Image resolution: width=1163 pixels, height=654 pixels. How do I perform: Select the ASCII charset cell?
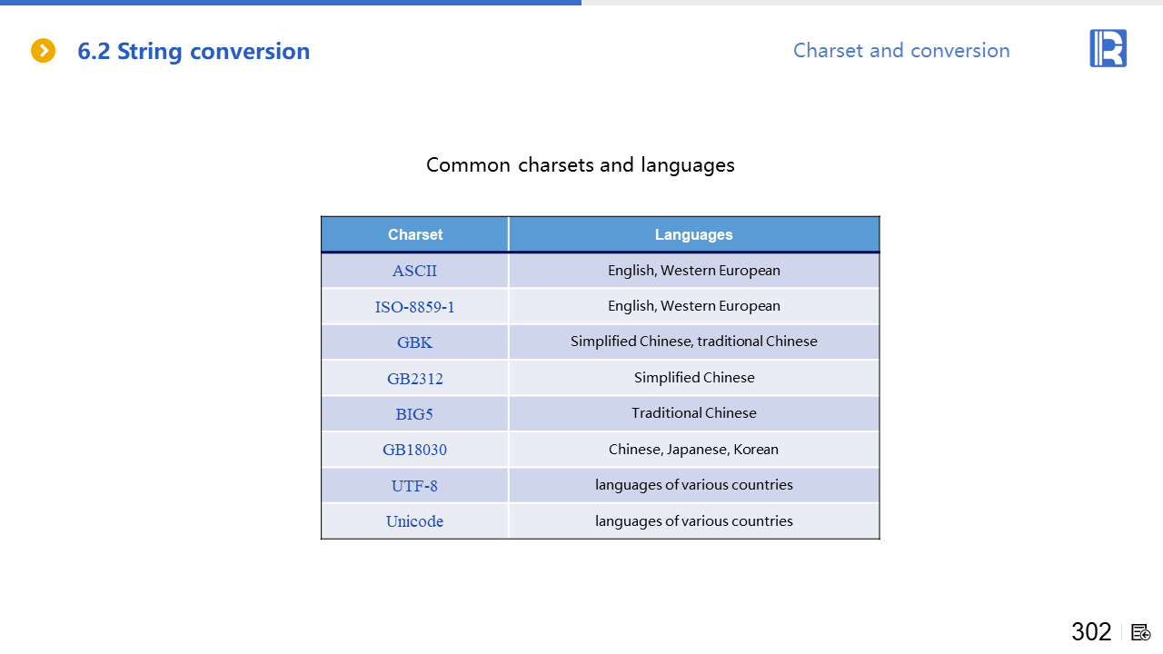point(414,271)
